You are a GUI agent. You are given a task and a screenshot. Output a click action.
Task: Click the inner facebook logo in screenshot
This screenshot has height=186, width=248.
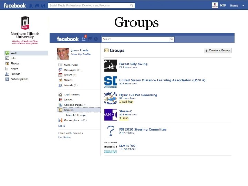(68, 39)
